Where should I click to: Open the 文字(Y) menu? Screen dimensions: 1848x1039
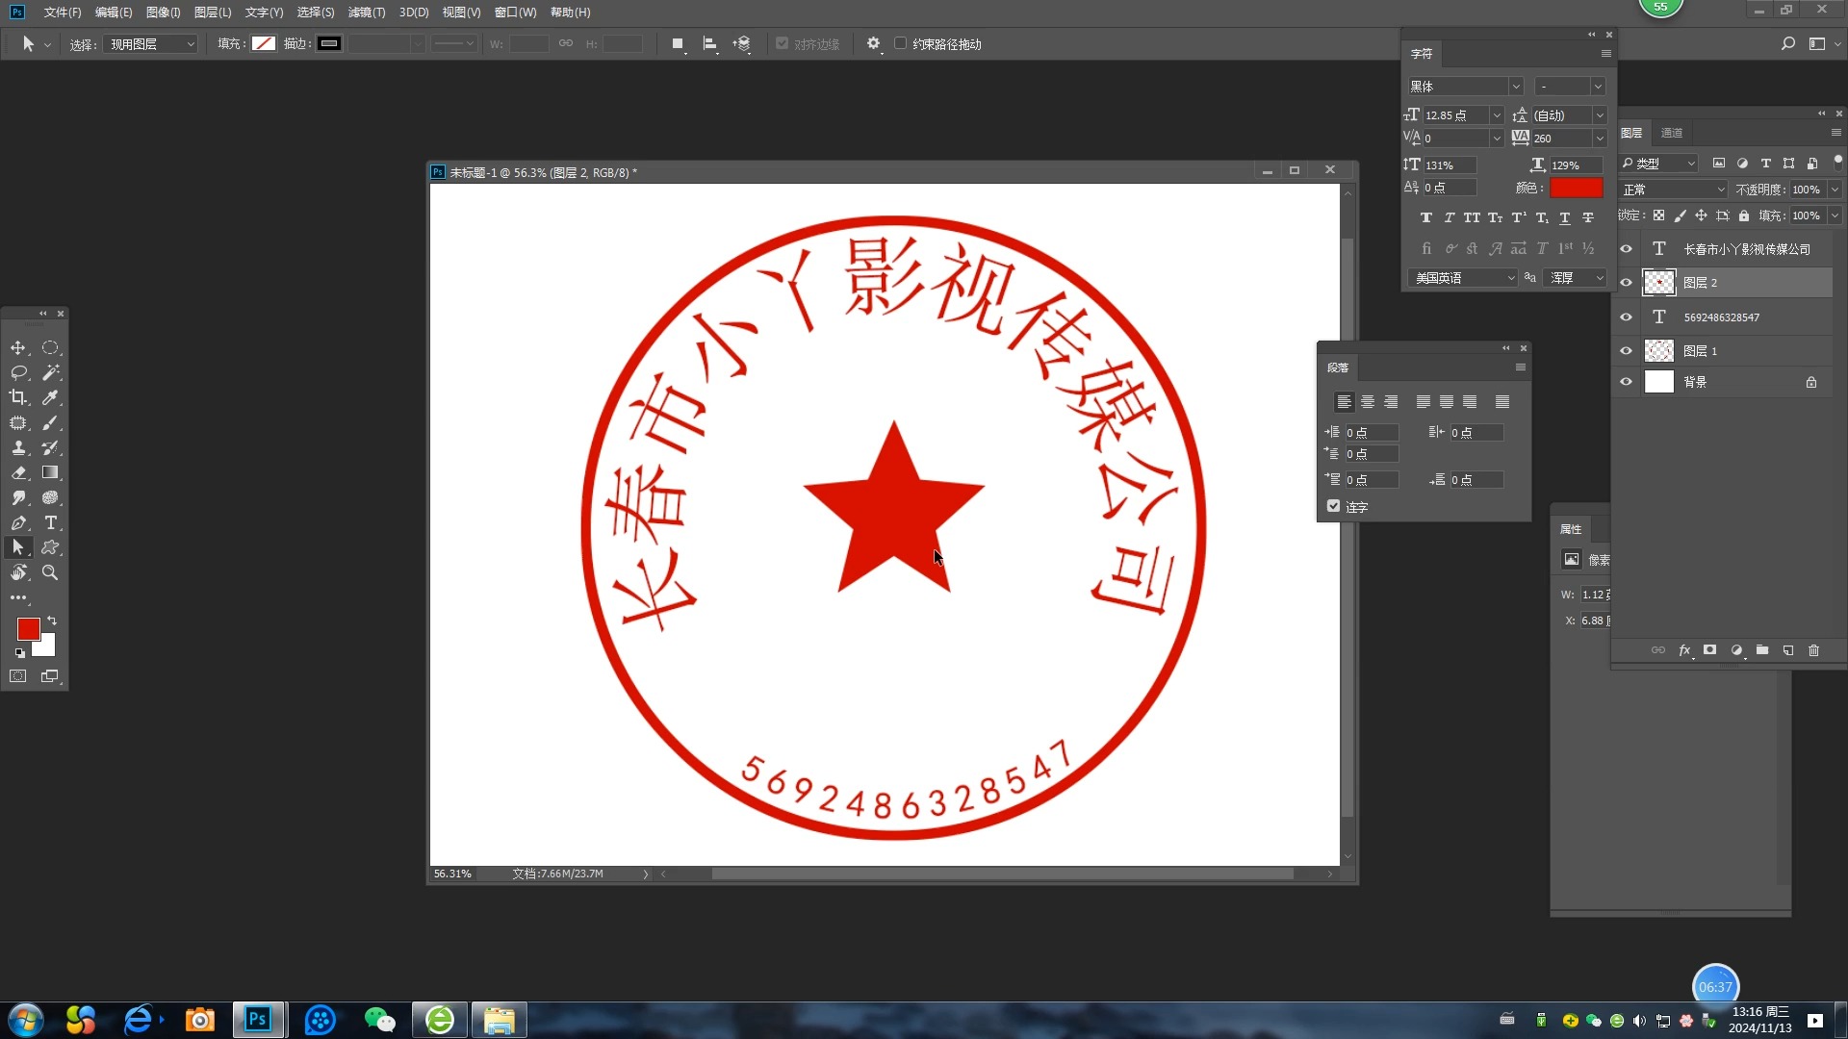point(264,13)
